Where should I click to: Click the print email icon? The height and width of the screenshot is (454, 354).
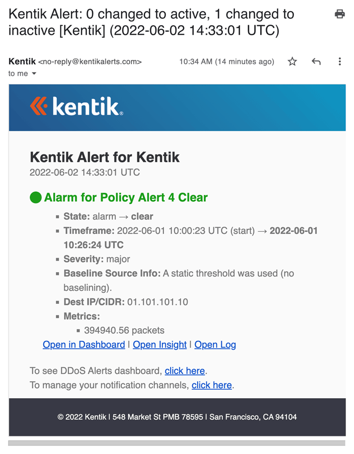point(340,14)
